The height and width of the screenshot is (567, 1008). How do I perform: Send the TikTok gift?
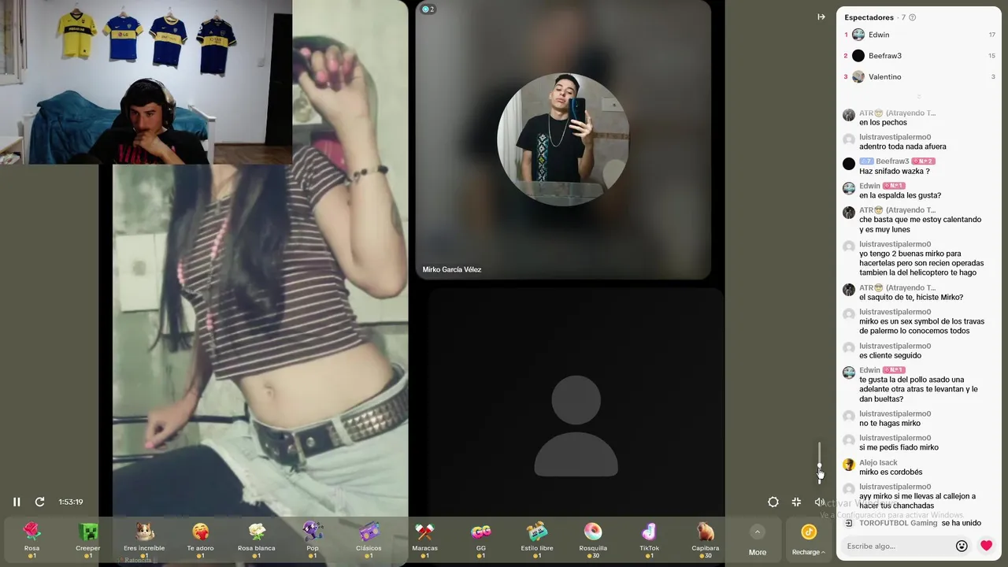649,539
